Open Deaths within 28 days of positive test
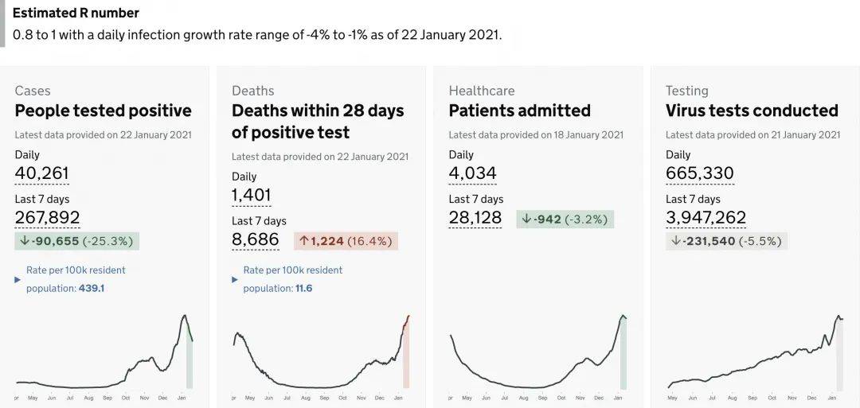The width and height of the screenshot is (860, 408). click(318, 121)
